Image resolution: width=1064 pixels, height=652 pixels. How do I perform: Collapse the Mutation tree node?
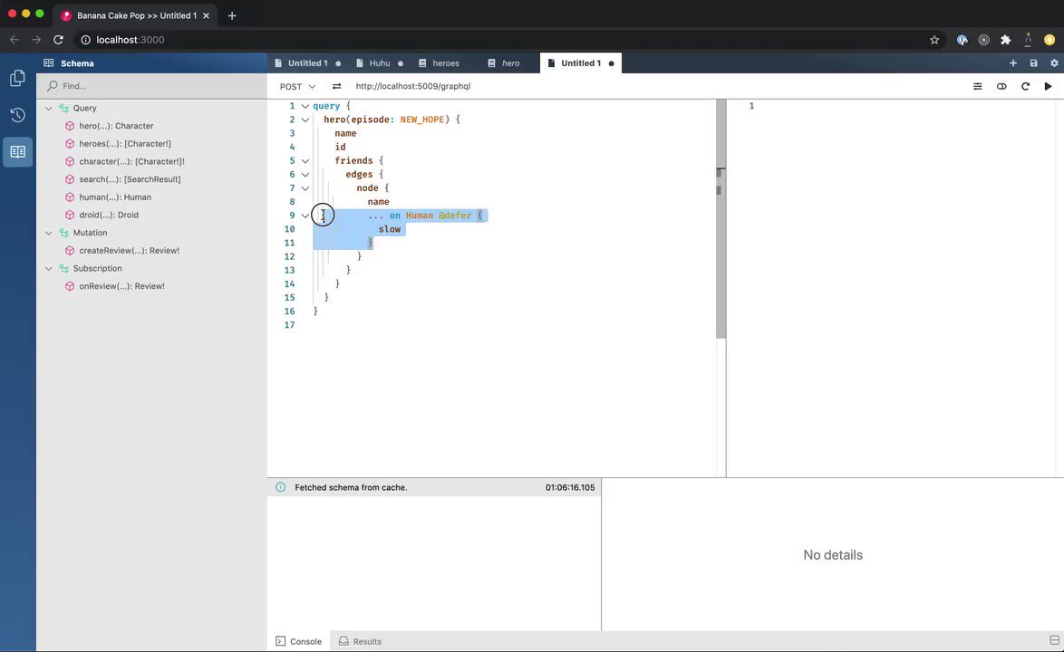point(49,233)
